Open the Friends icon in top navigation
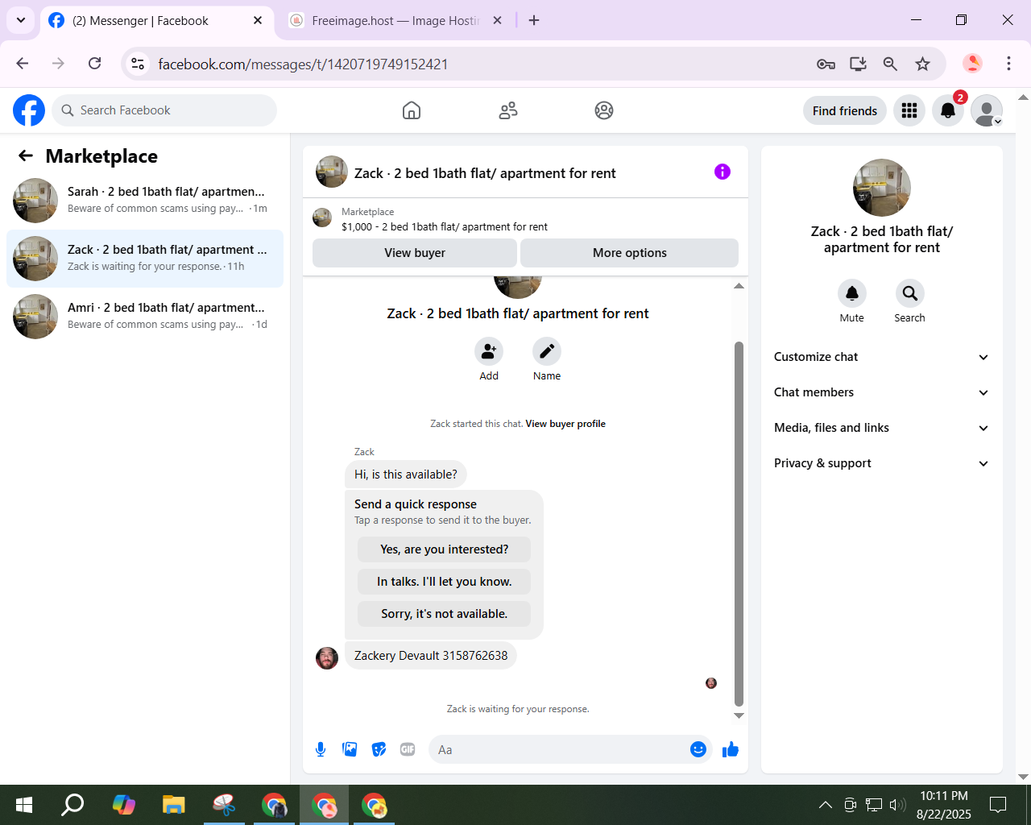1031x825 pixels. tap(508, 110)
